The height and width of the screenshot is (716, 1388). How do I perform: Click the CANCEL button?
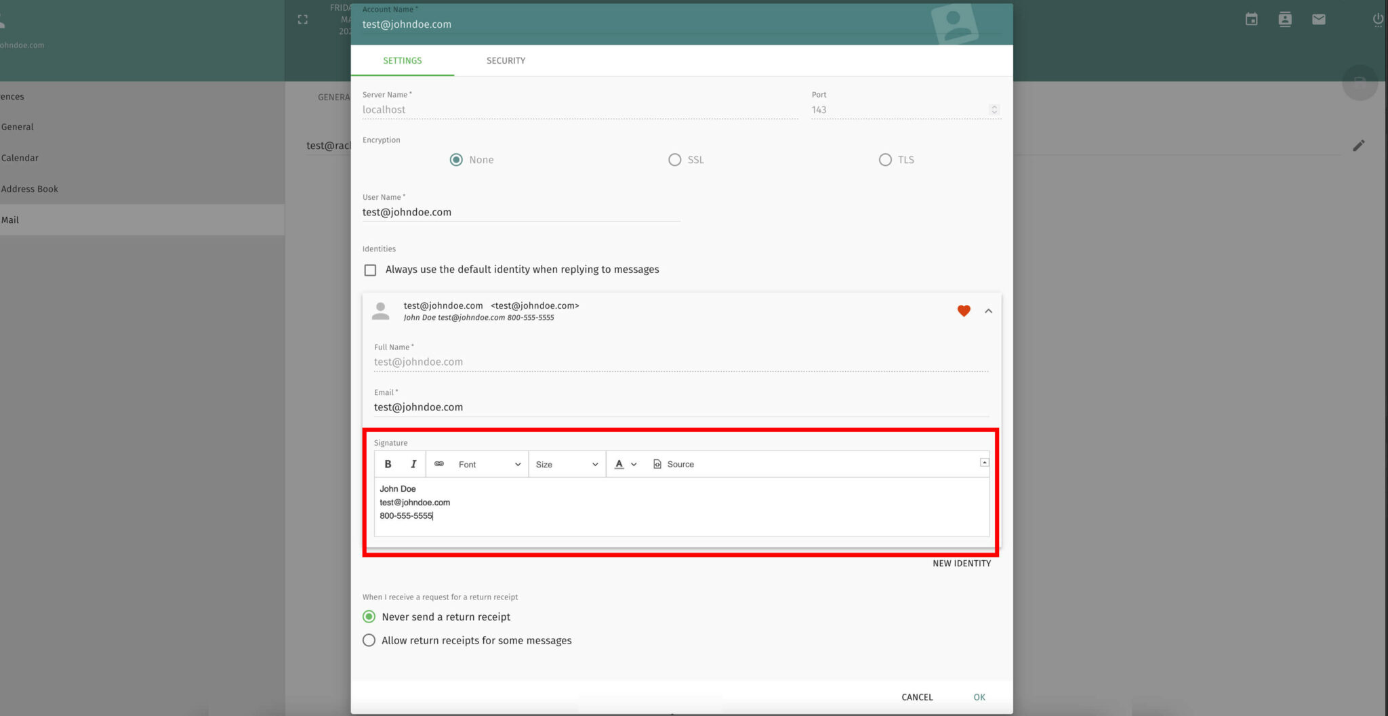tap(917, 697)
